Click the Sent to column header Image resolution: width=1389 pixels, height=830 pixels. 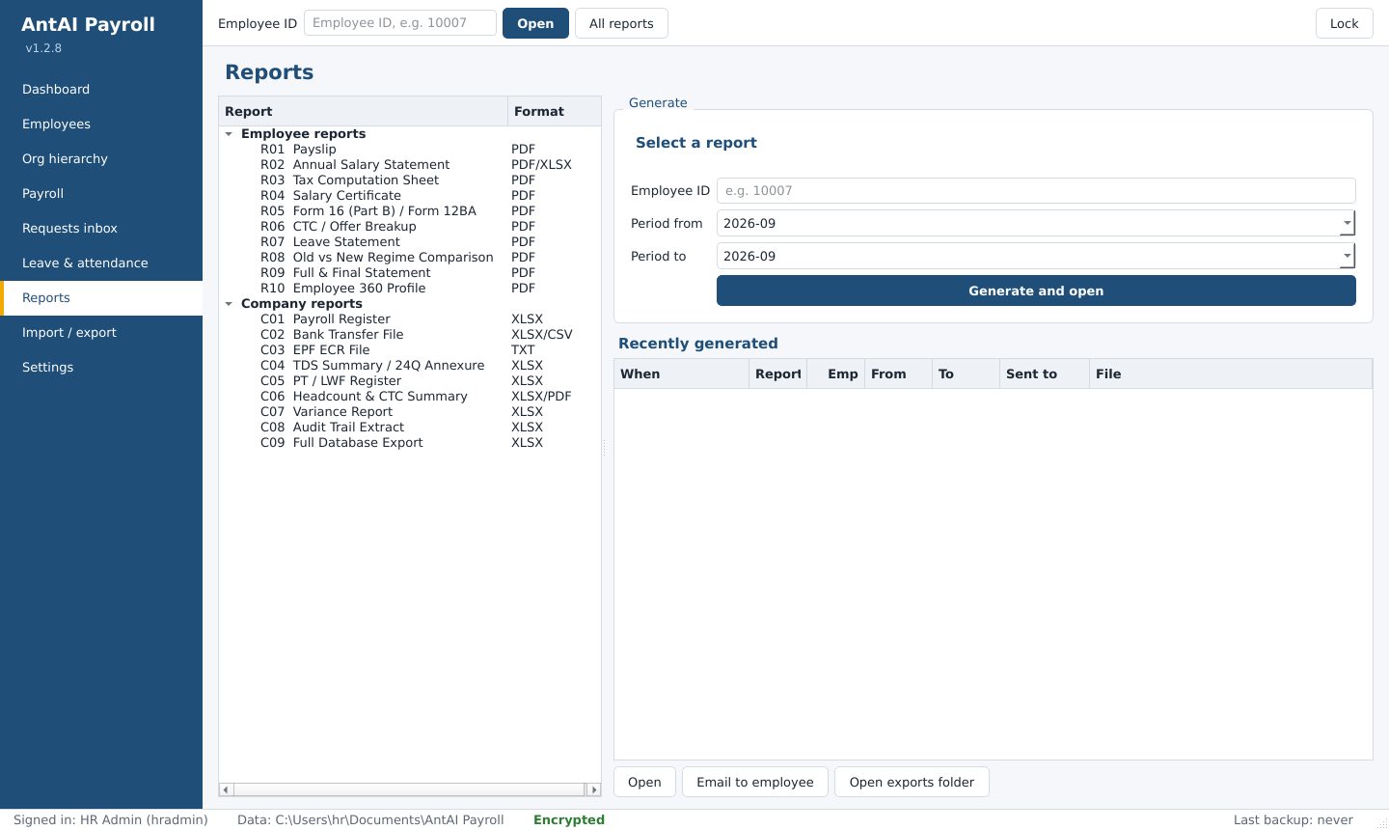point(1045,373)
